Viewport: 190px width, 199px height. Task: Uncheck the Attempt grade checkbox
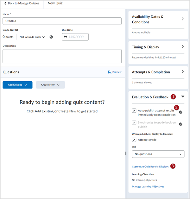(x=134, y=140)
